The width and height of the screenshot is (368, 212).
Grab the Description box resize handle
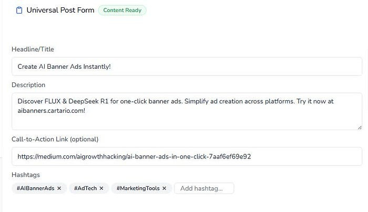[360, 127]
